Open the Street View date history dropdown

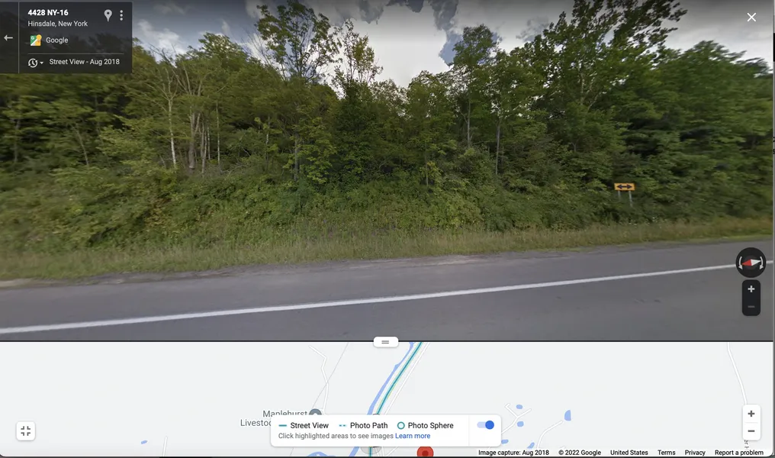[36, 63]
